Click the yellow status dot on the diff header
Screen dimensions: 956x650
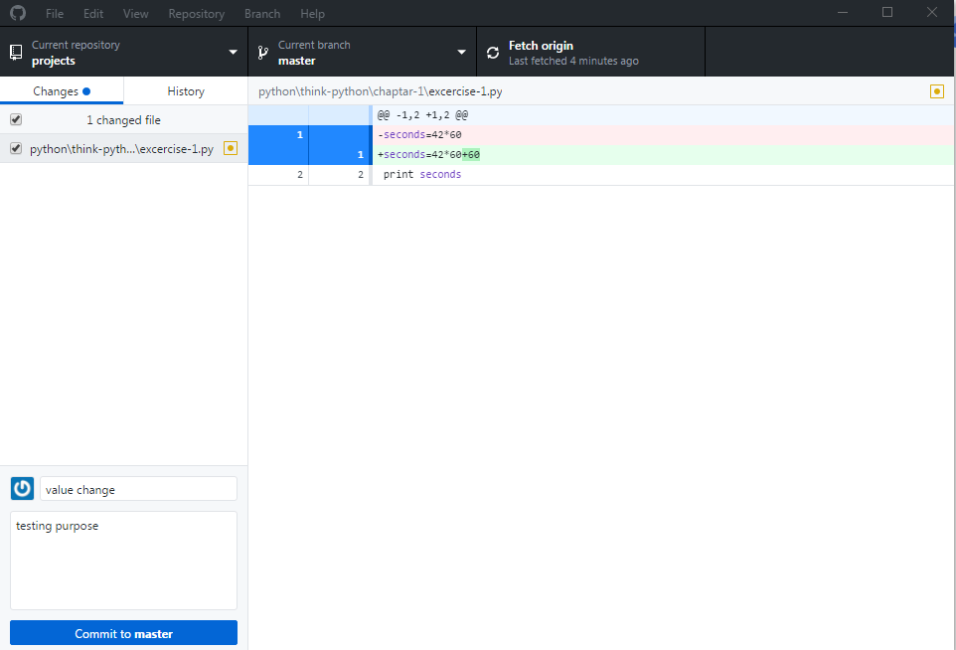tap(936, 90)
